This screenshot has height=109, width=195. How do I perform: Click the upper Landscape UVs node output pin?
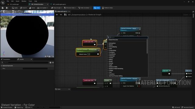[95, 45]
